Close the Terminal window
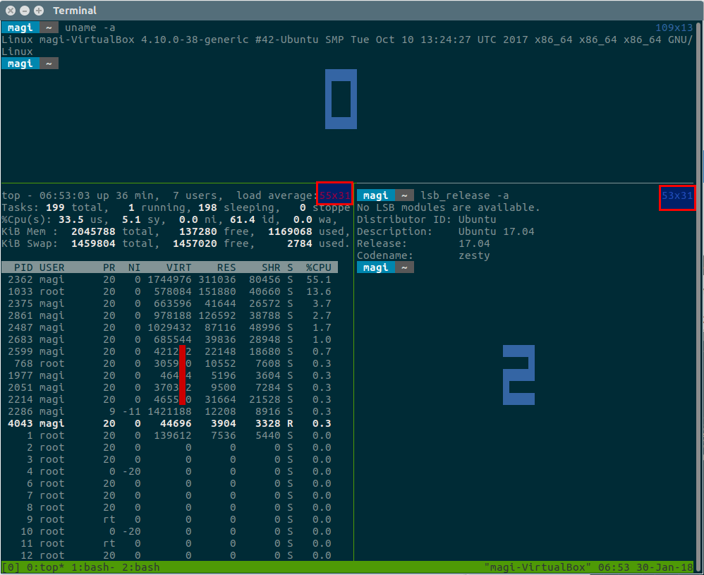 (11, 11)
